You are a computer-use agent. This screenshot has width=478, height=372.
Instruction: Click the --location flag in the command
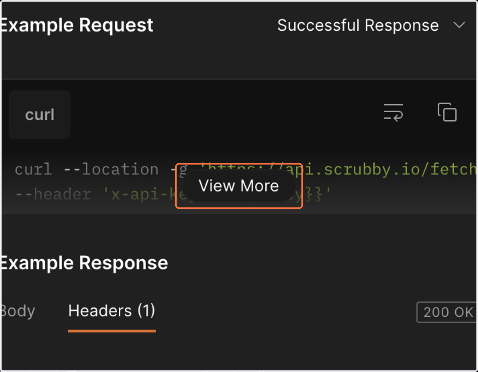tap(111, 170)
